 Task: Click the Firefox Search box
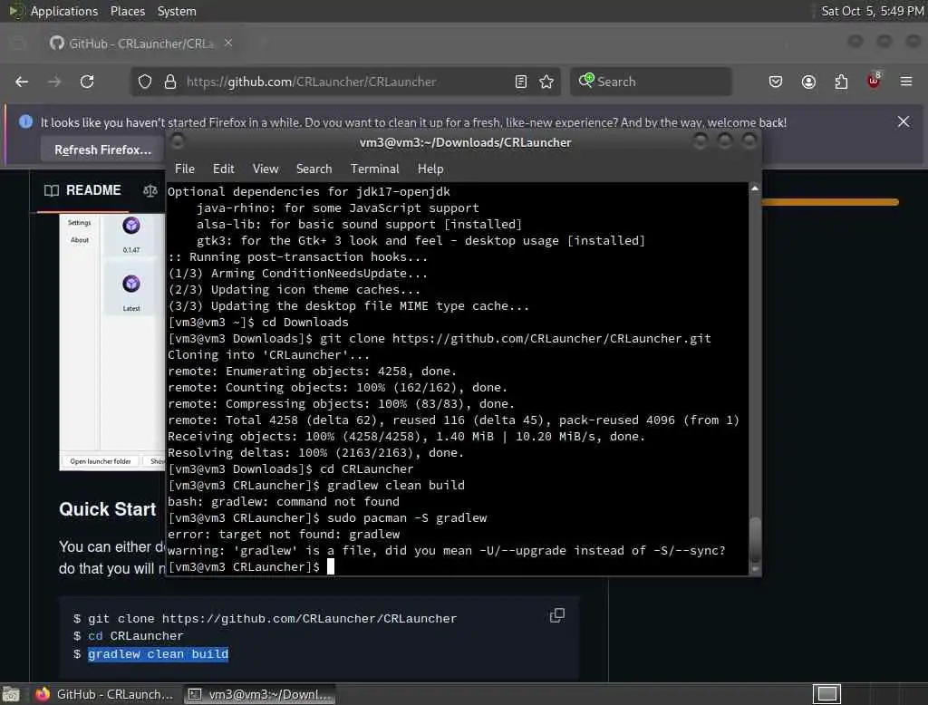coord(651,82)
